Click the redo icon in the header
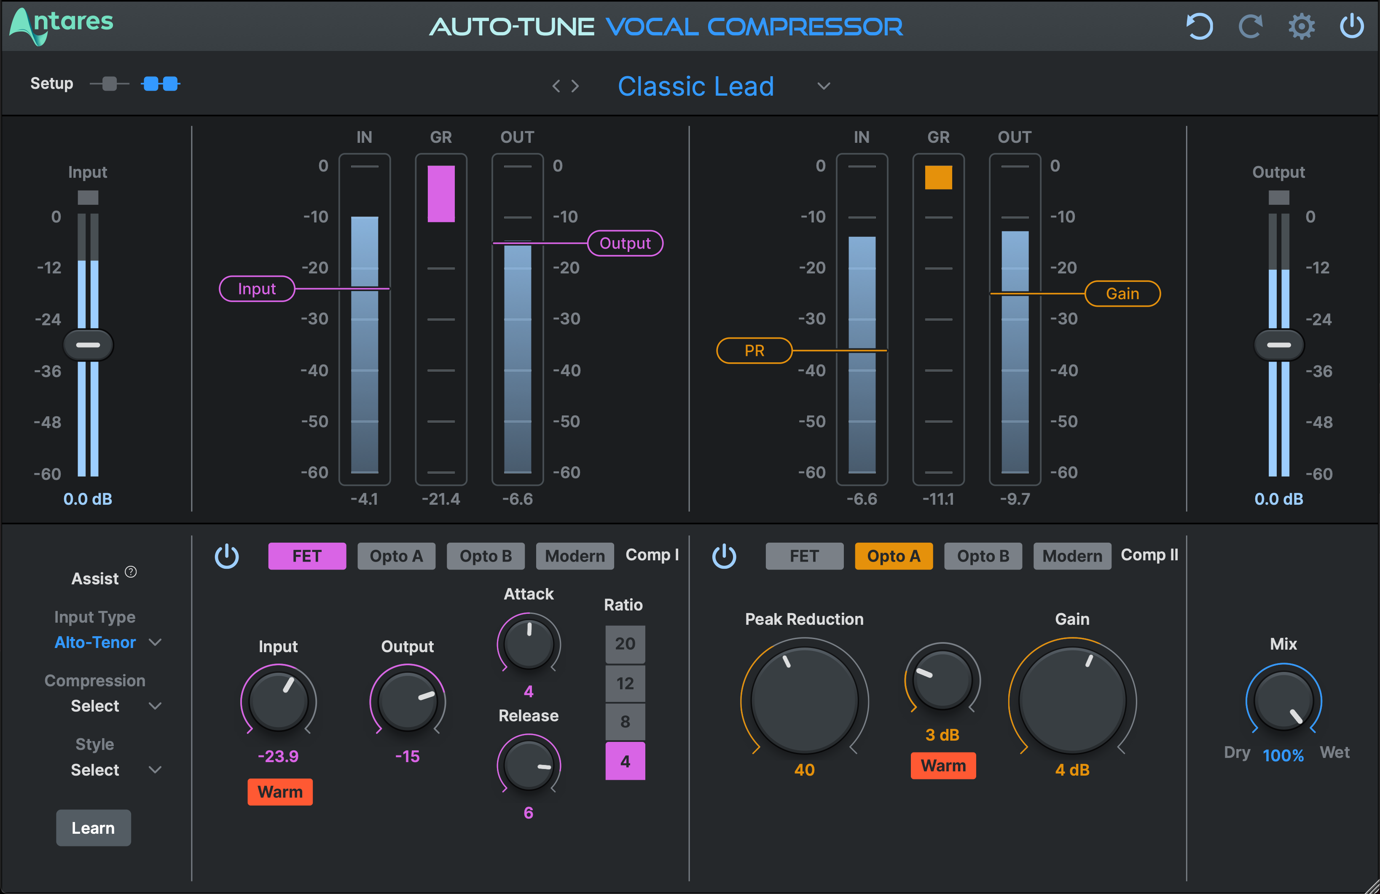This screenshot has height=894, width=1380. pyautogui.click(x=1251, y=26)
